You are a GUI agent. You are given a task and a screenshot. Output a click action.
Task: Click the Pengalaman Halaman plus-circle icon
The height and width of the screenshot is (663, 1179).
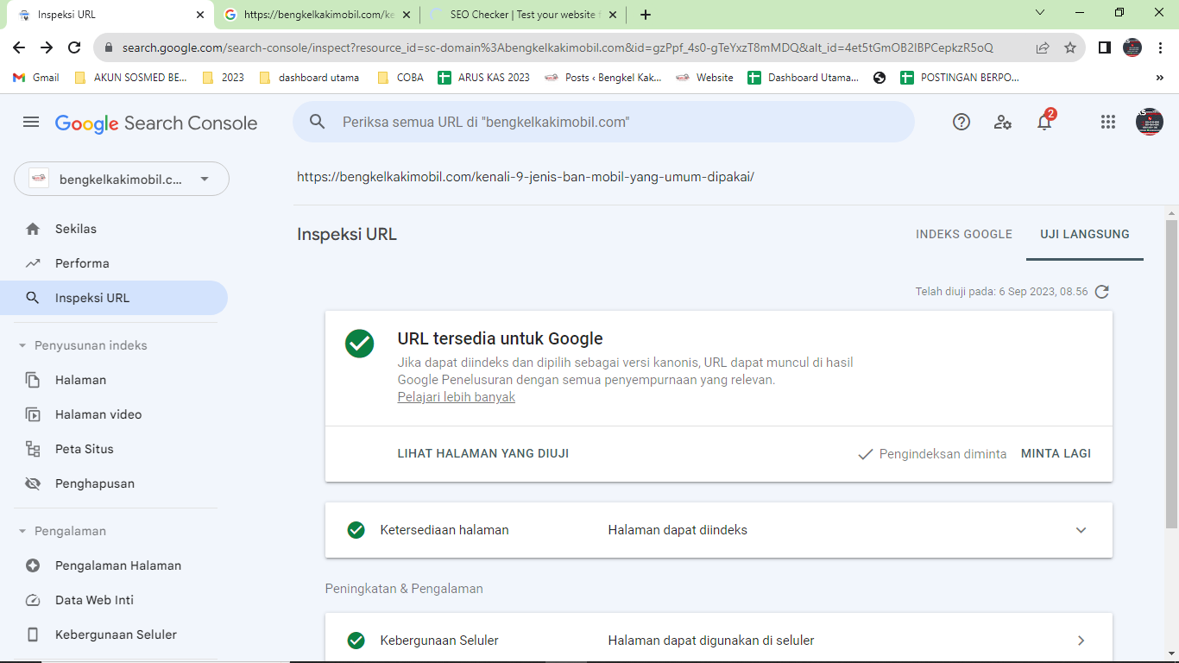[33, 565]
